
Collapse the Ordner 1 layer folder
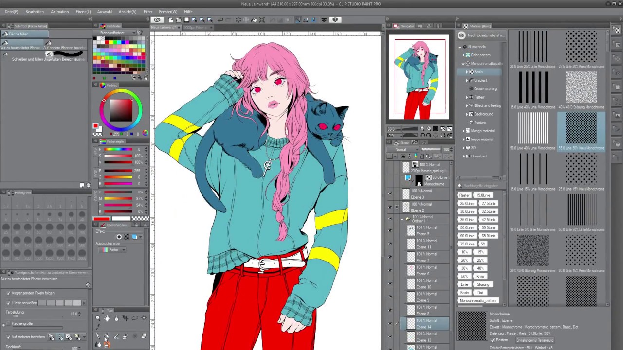[402, 219]
